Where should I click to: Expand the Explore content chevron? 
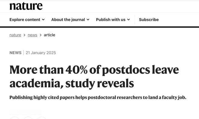tap(43, 19)
